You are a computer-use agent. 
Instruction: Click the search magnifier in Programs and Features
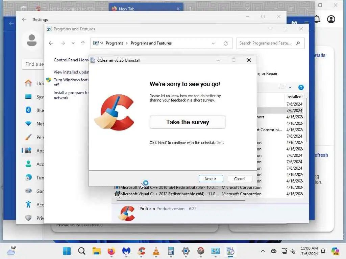298,43
